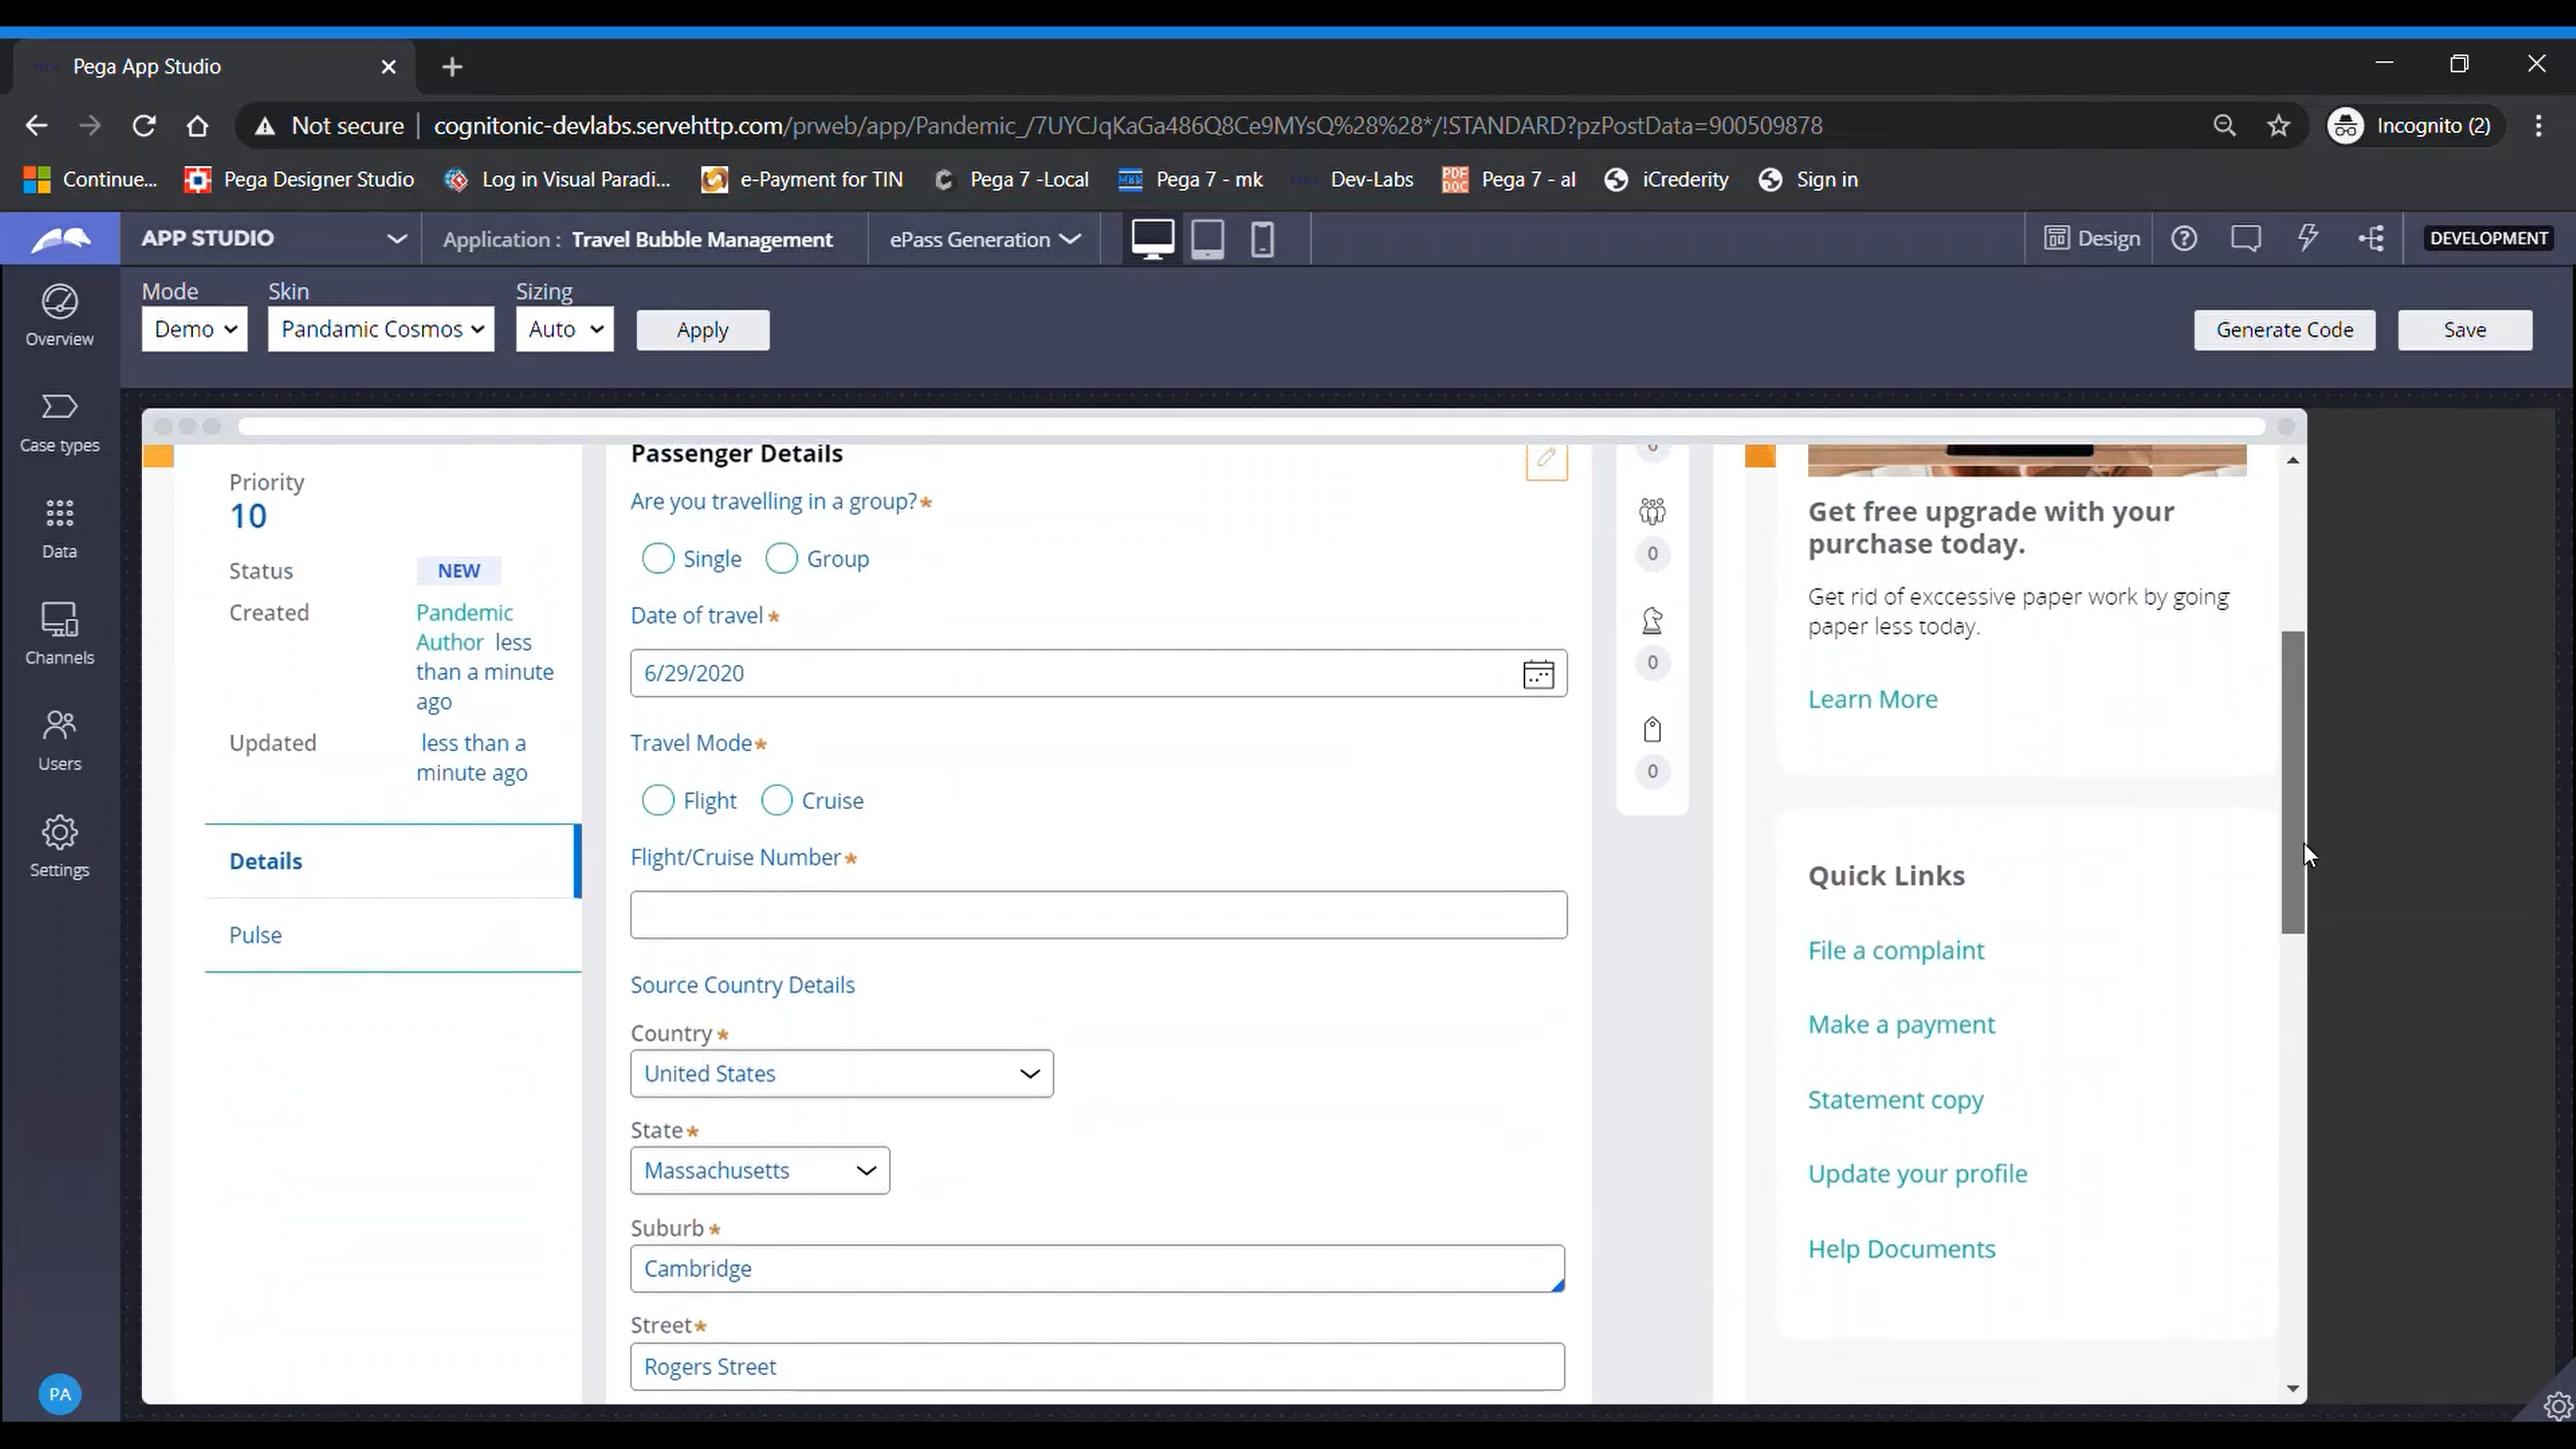
Task: Open the State dropdown showing Massachusetts
Action: [759, 1170]
